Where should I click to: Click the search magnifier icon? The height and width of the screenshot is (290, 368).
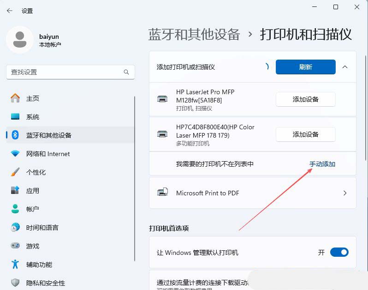(x=126, y=72)
